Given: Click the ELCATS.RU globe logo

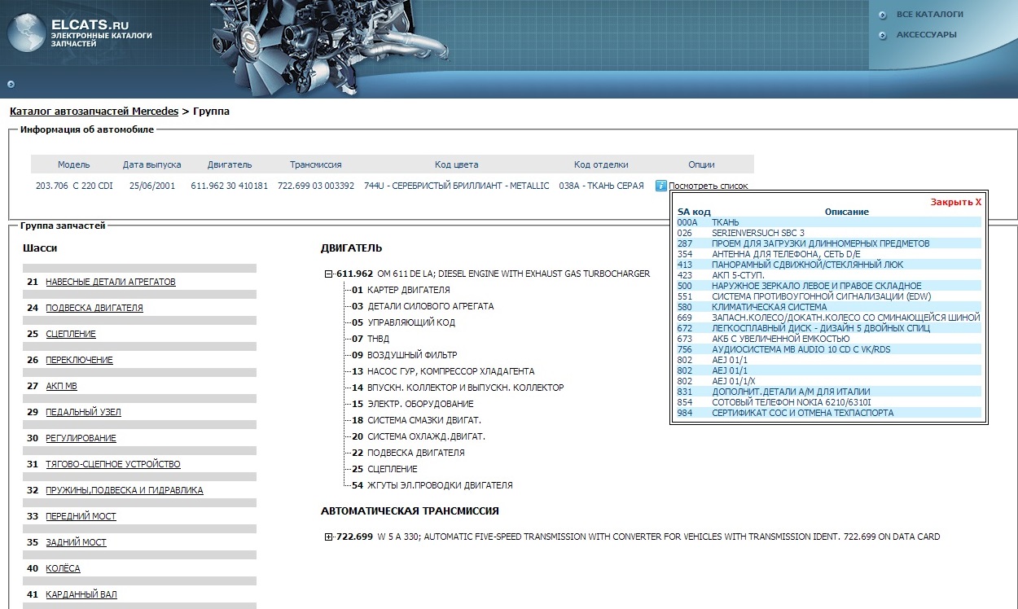Looking at the screenshot, I should click(x=27, y=34).
